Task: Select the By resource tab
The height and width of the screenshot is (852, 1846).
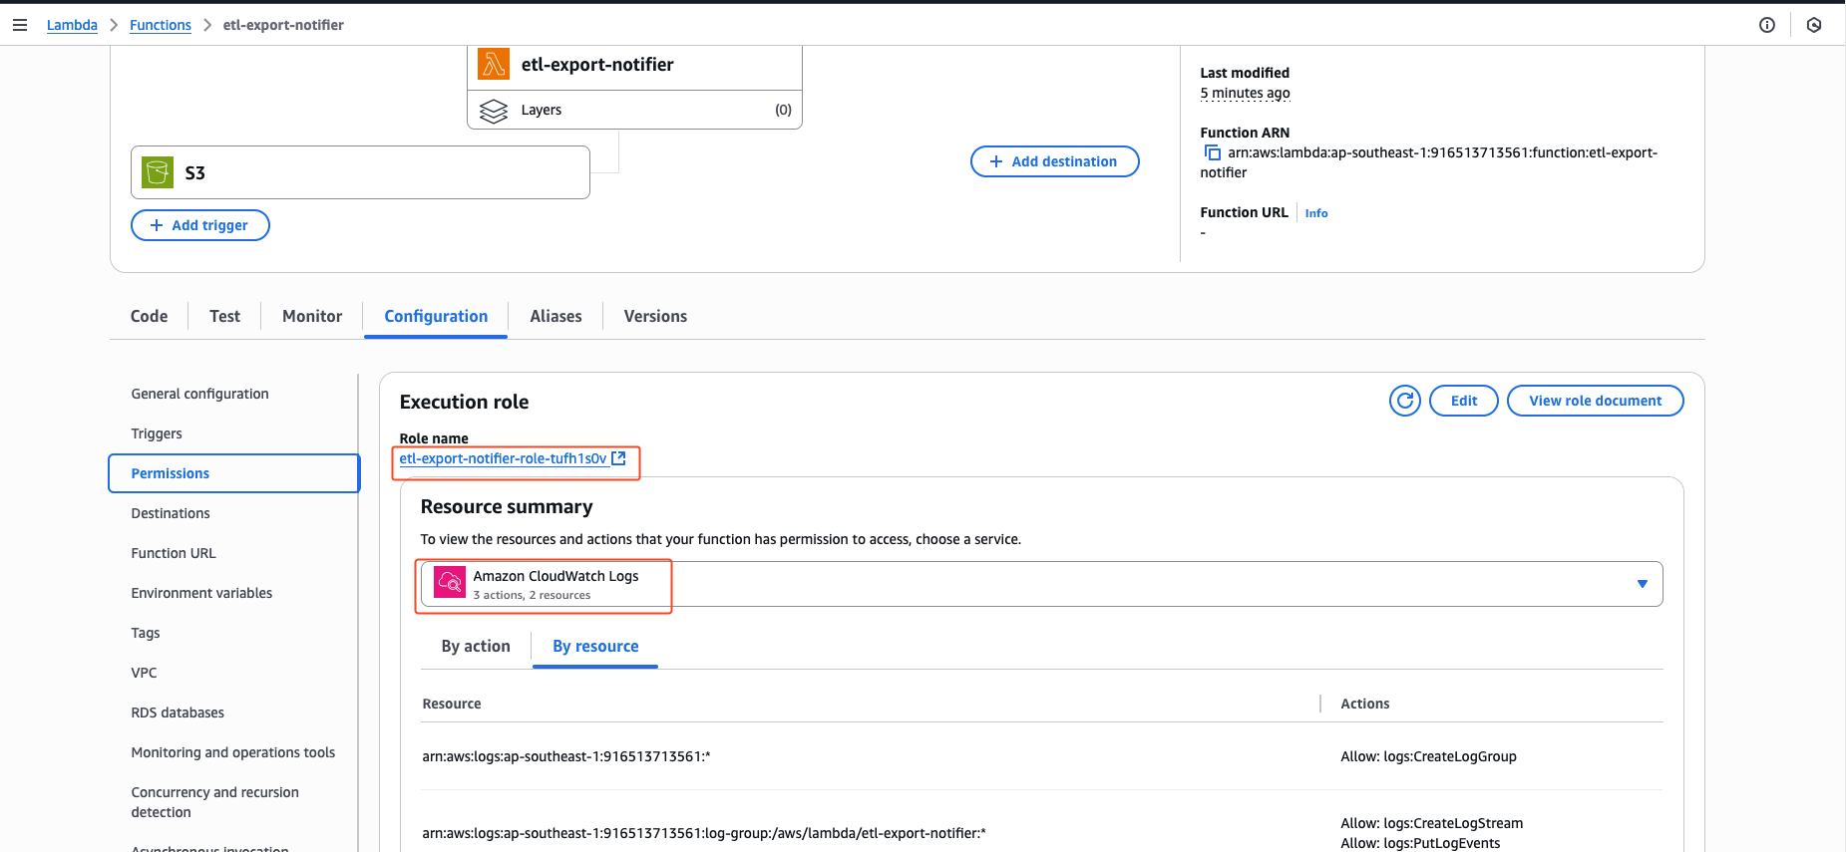Action: coord(595,646)
